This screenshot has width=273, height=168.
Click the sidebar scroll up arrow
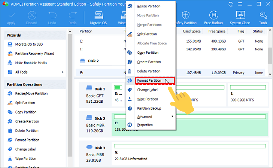70,31
